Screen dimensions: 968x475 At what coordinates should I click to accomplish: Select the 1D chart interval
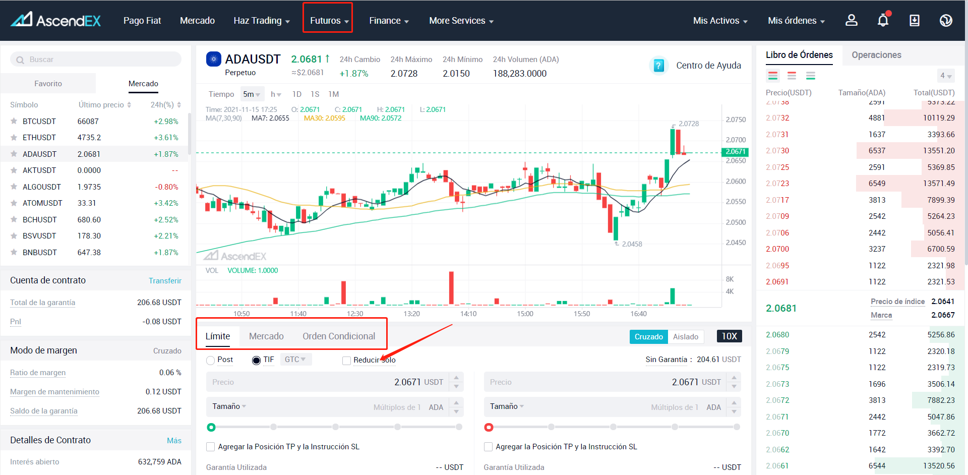click(297, 94)
